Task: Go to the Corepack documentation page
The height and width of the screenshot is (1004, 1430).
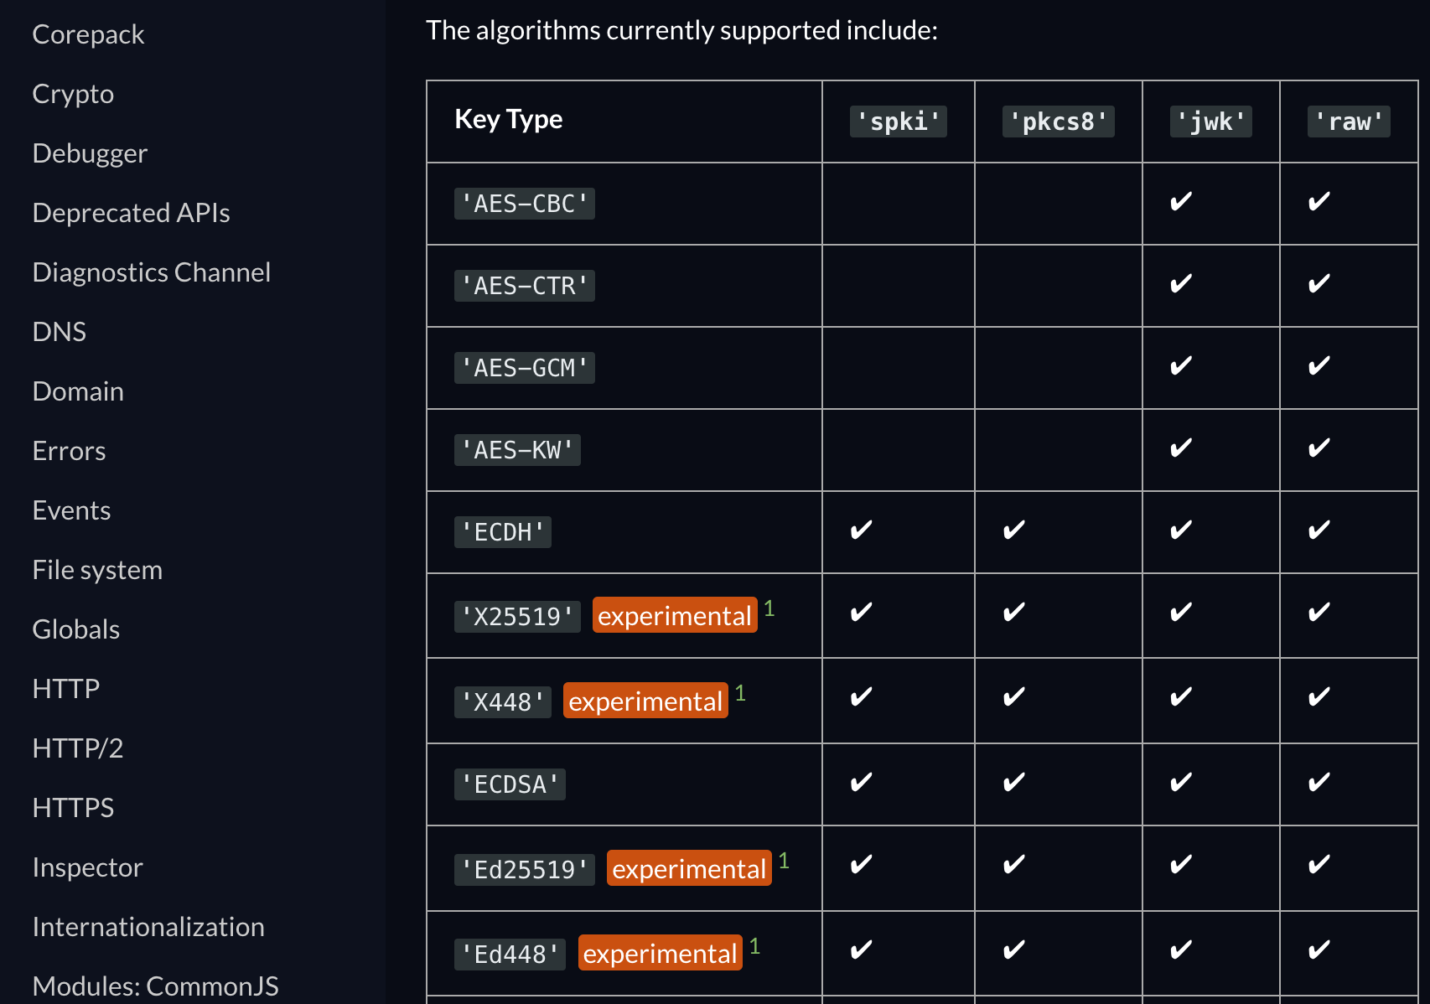Action: 88,34
